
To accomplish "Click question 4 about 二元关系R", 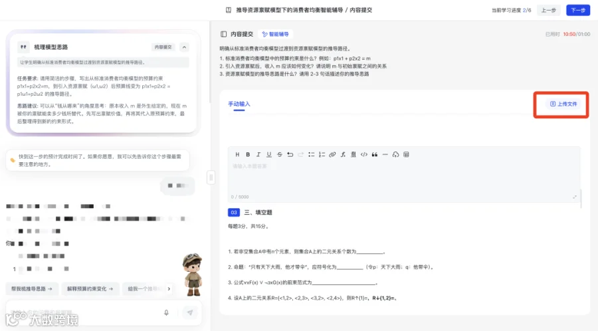I will [x=313, y=298].
